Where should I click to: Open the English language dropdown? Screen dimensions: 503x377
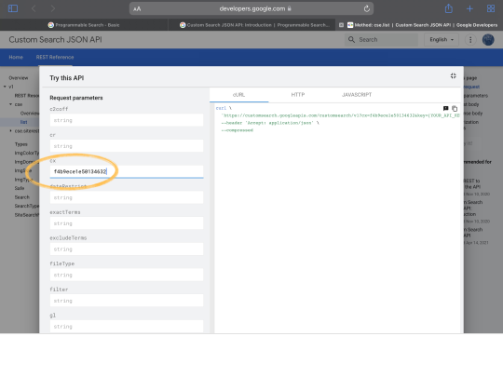(x=442, y=40)
